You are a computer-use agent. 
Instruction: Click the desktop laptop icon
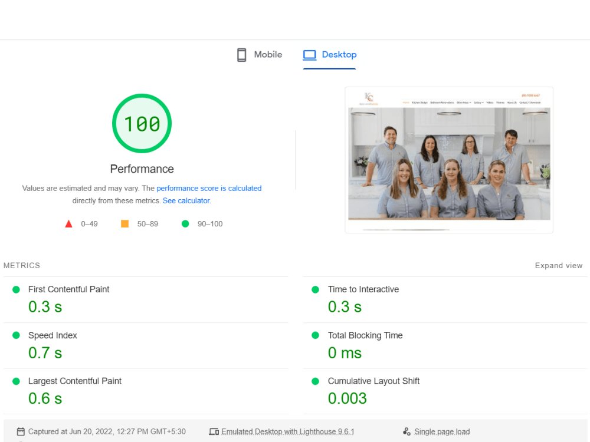[310, 55]
